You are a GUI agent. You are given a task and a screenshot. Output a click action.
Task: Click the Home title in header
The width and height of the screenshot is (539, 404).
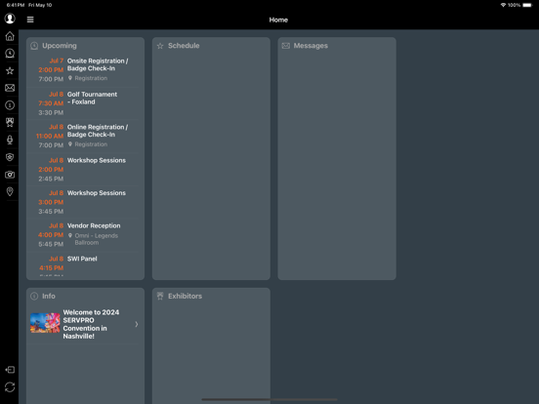tap(278, 20)
